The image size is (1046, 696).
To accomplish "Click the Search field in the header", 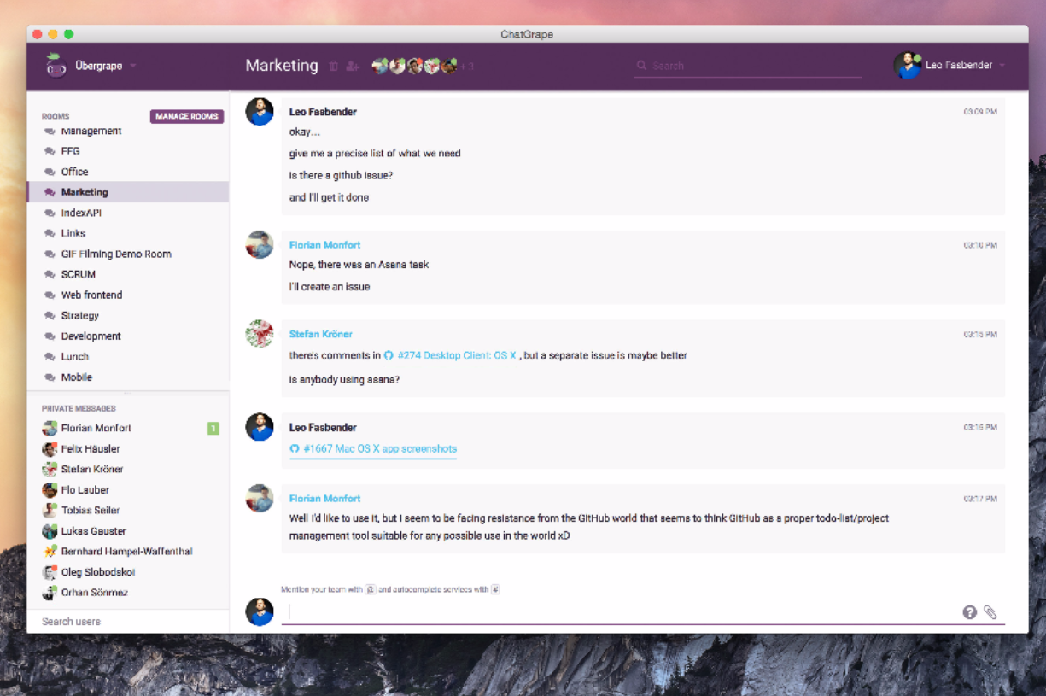I will tap(748, 66).
